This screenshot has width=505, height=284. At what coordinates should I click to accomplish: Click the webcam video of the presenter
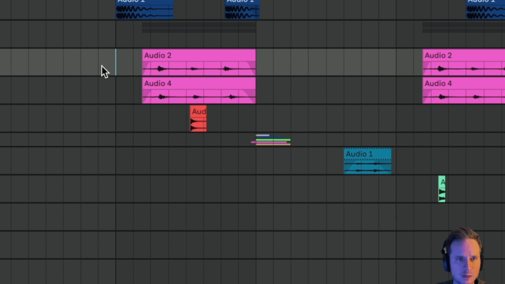[x=464, y=256]
